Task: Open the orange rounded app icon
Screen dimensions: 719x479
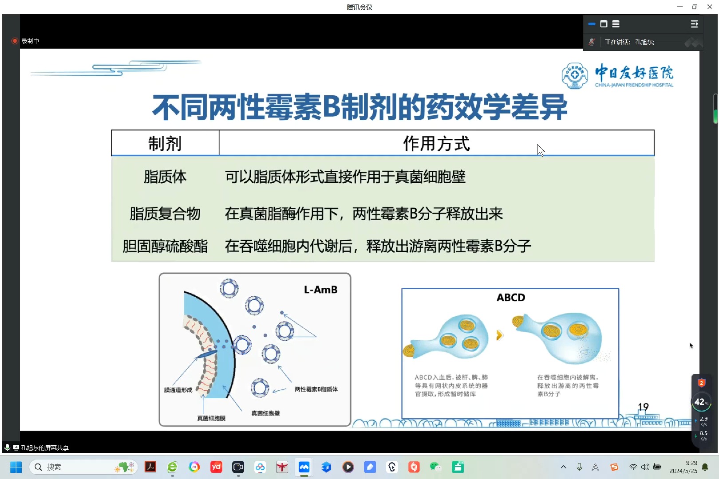Action: [414, 467]
